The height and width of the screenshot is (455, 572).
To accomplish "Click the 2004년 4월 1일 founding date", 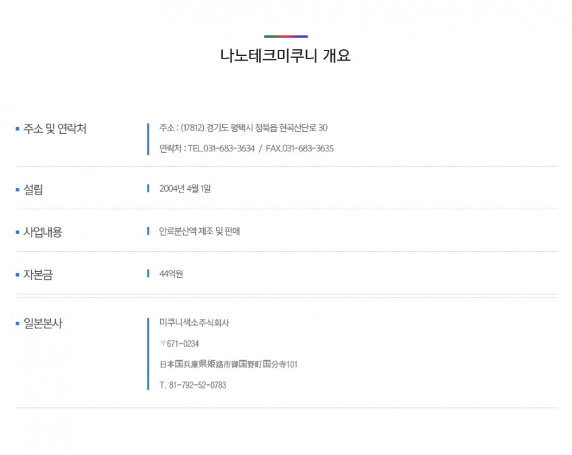I will tap(185, 188).
